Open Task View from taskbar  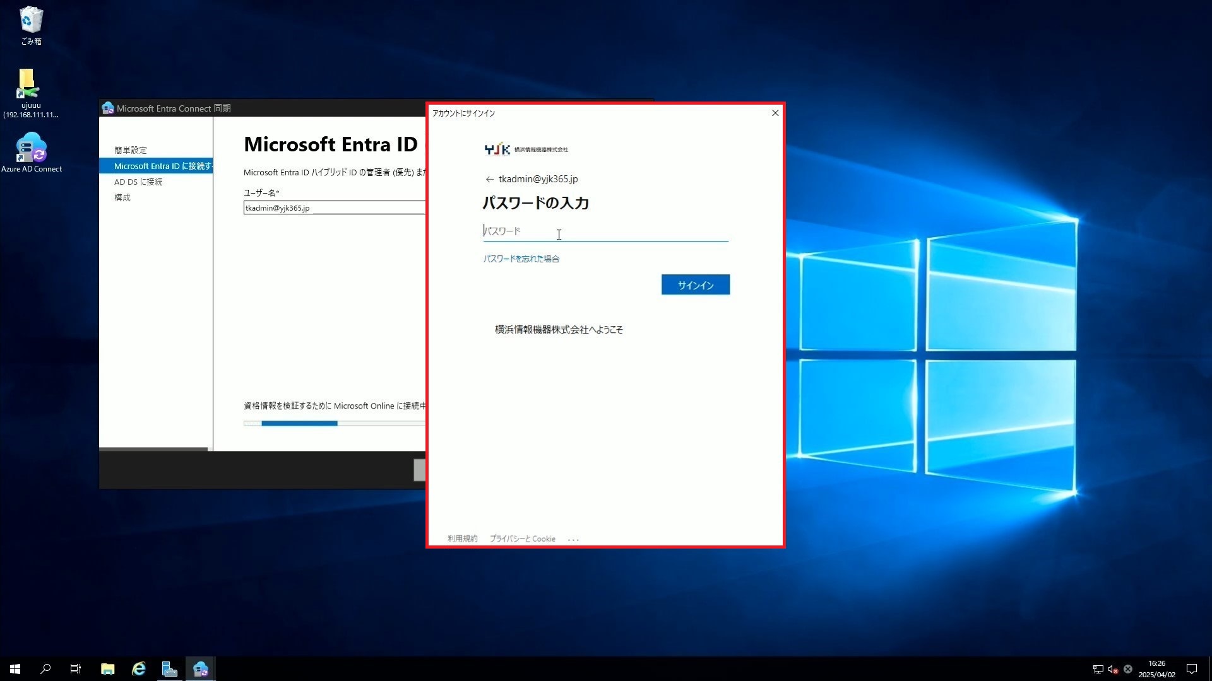tap(76, 669)
